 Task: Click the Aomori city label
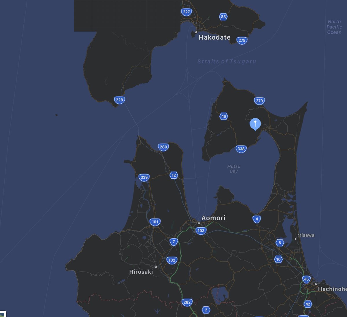pos(213,218)
